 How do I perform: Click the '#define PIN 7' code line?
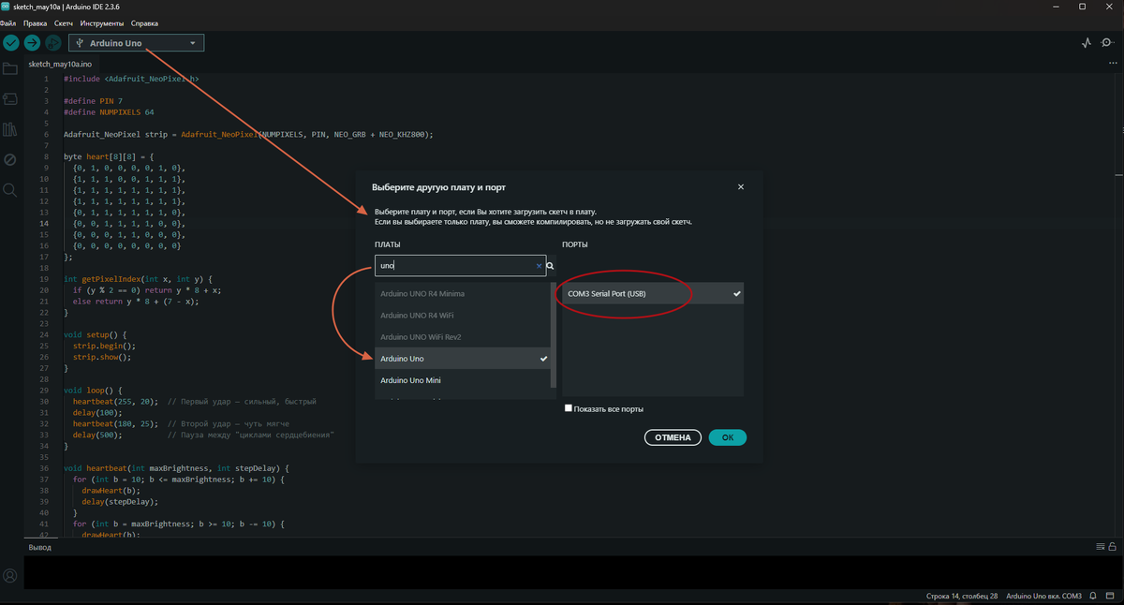point(93,100)
